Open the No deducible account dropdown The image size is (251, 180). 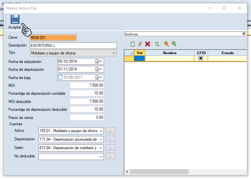click(101, 156)
